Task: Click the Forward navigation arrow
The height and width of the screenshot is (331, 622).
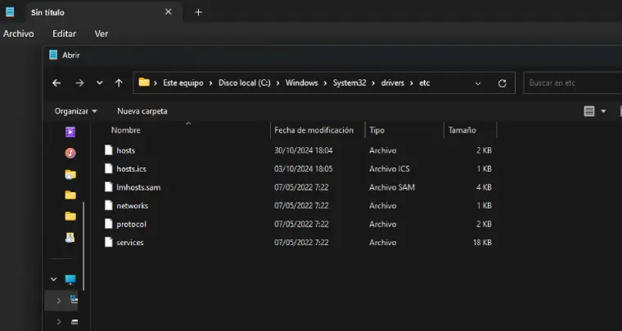Action: point(79,83)
